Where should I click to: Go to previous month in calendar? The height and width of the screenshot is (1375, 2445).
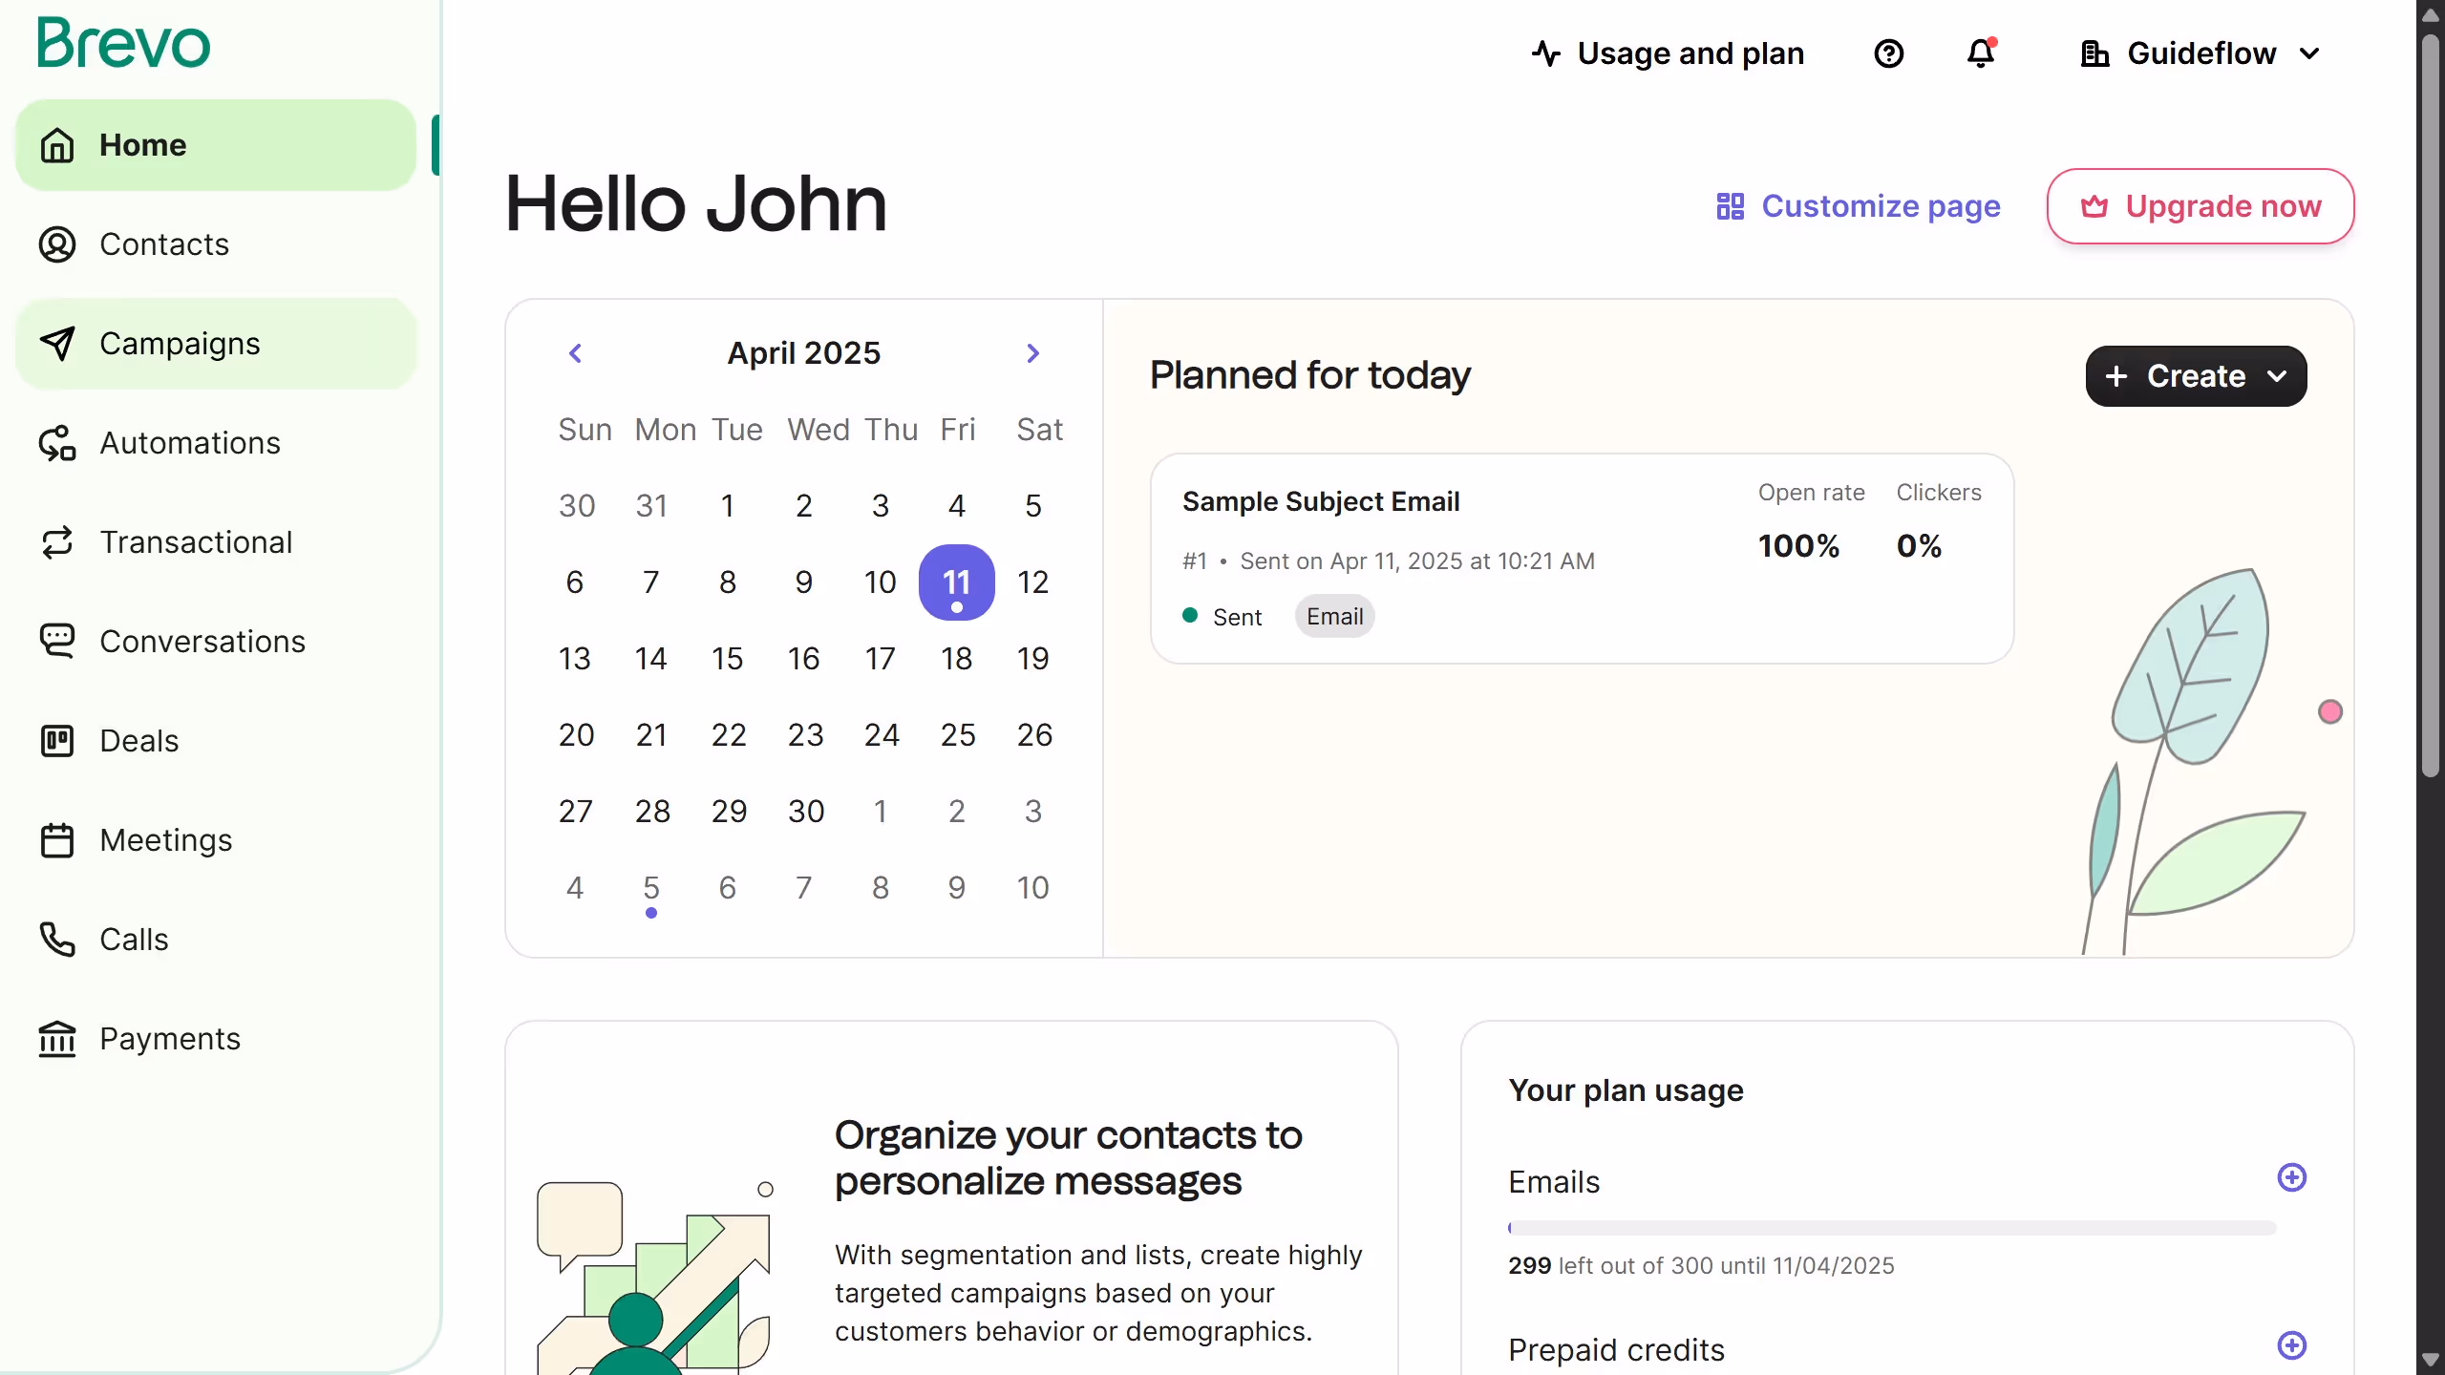[575, 353]
